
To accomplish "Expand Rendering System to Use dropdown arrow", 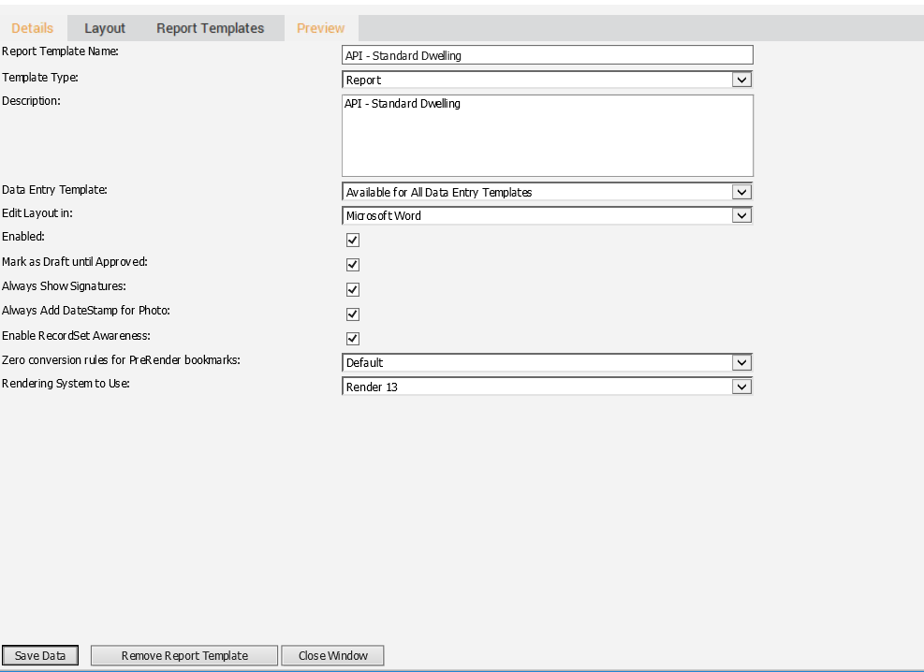I will pyautogui.click(x=741, y=387).
